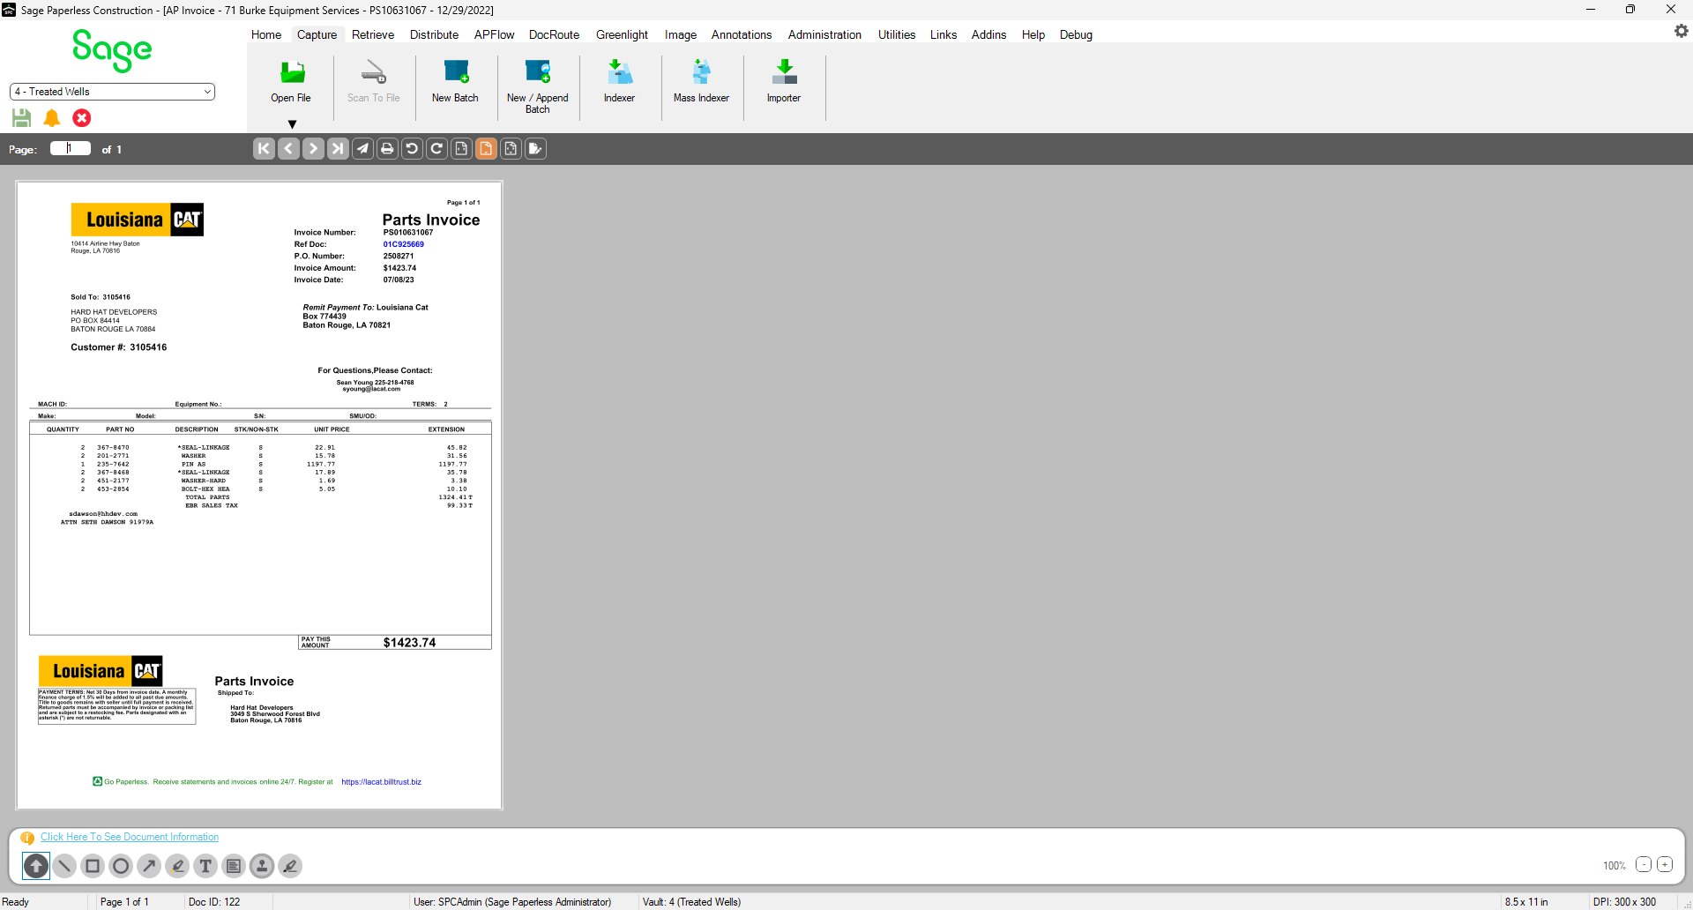Click the green save disk icon
1693x910 pixels.
tap(22, 117)
